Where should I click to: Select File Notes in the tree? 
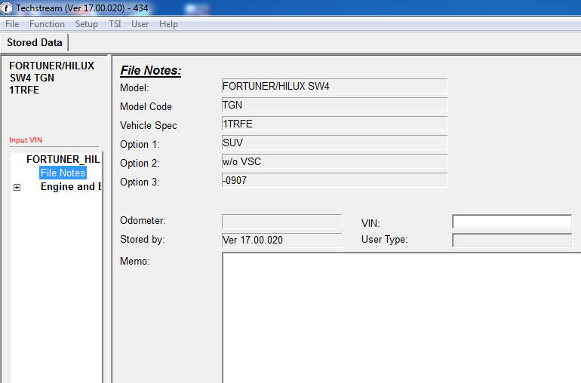tap(63, 173)
